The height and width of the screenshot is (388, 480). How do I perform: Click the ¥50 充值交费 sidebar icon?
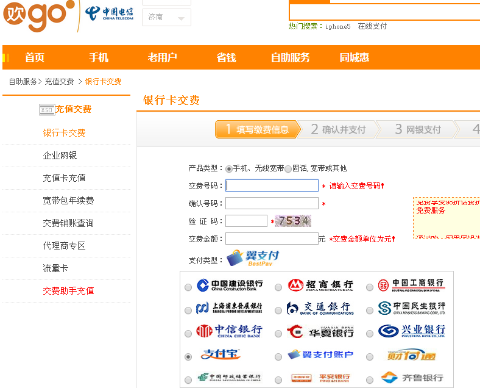tap(47, 110)
